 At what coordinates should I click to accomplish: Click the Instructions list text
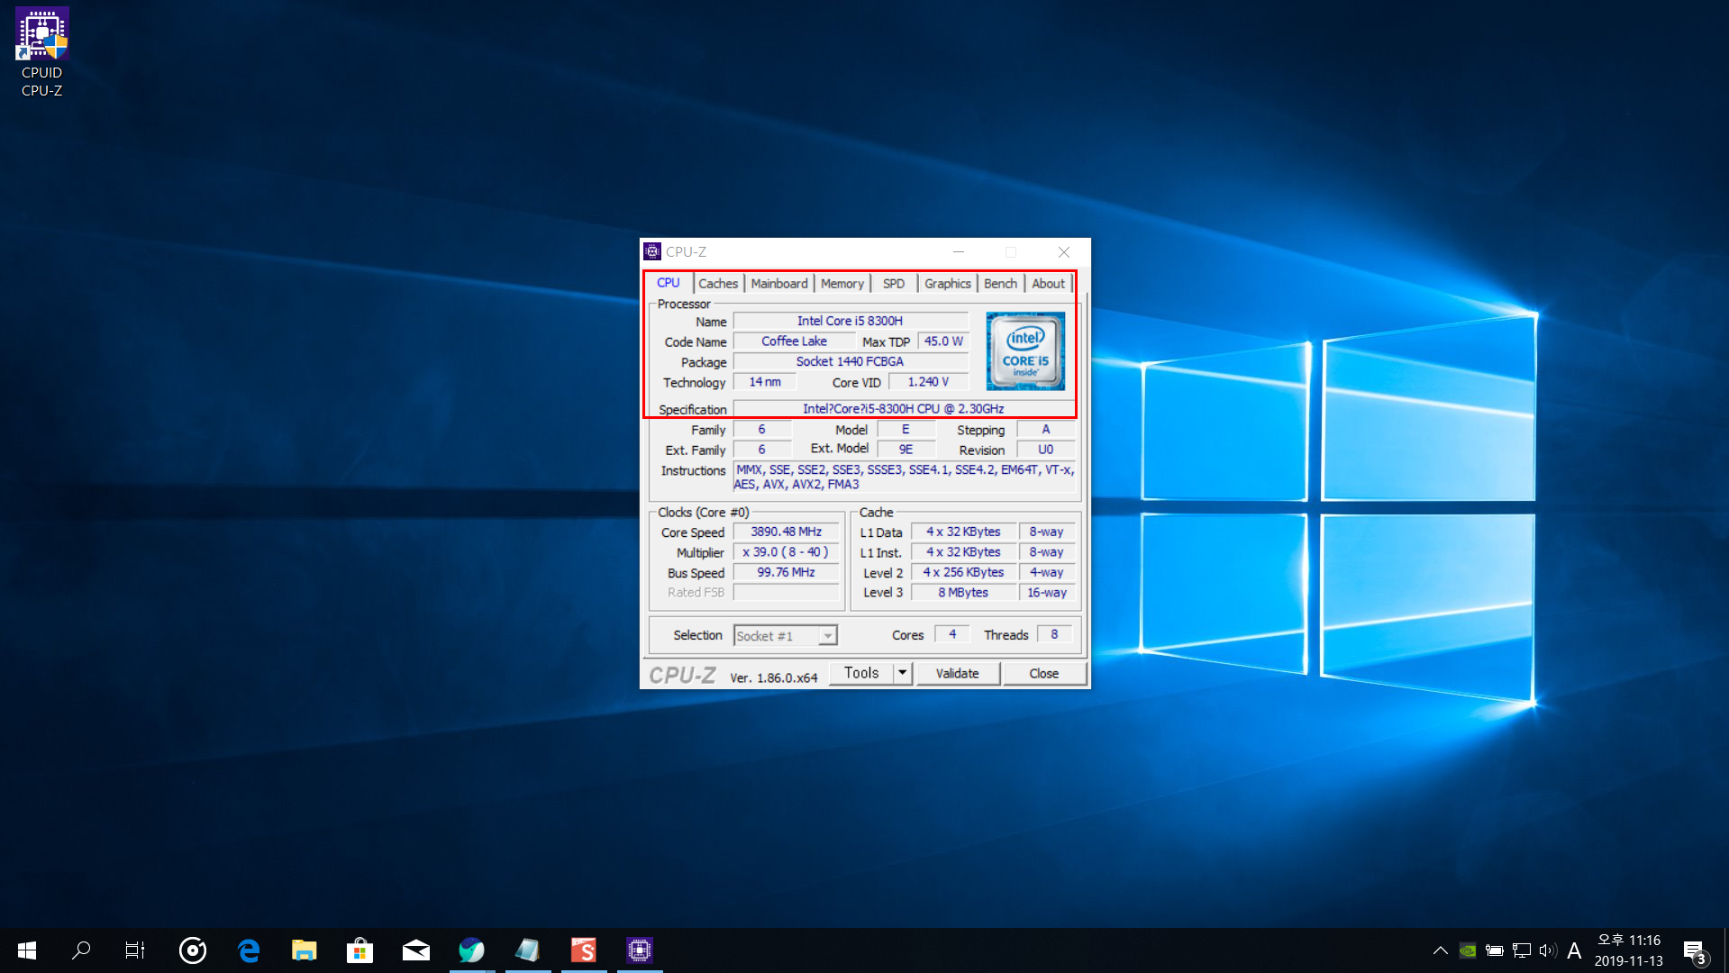pyautogui.click(x=905, y=477)
